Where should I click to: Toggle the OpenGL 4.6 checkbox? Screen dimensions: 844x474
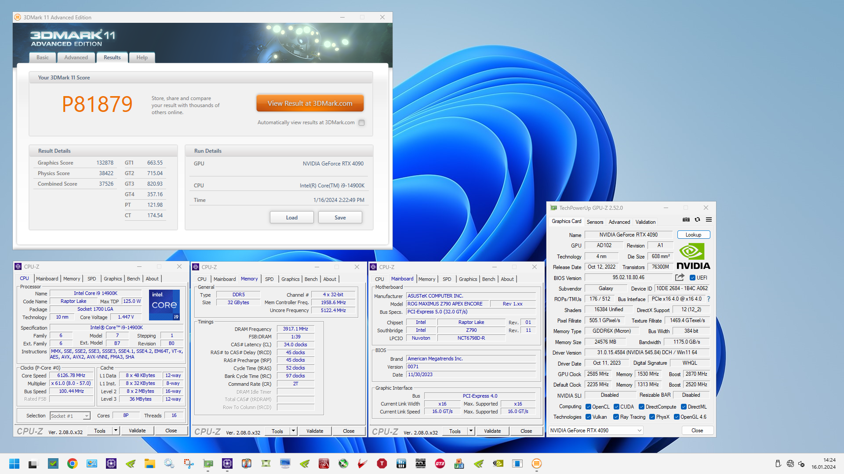[x=677, y=417]
